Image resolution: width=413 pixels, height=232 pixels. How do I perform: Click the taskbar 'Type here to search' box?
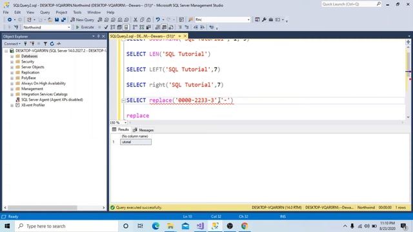pyautogui.click(x=66, y=226)
